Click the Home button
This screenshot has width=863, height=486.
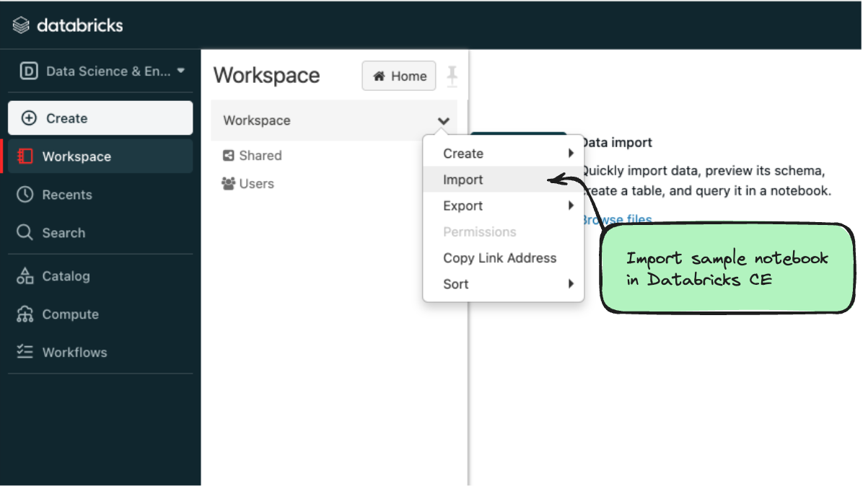(x=399, y=76)
